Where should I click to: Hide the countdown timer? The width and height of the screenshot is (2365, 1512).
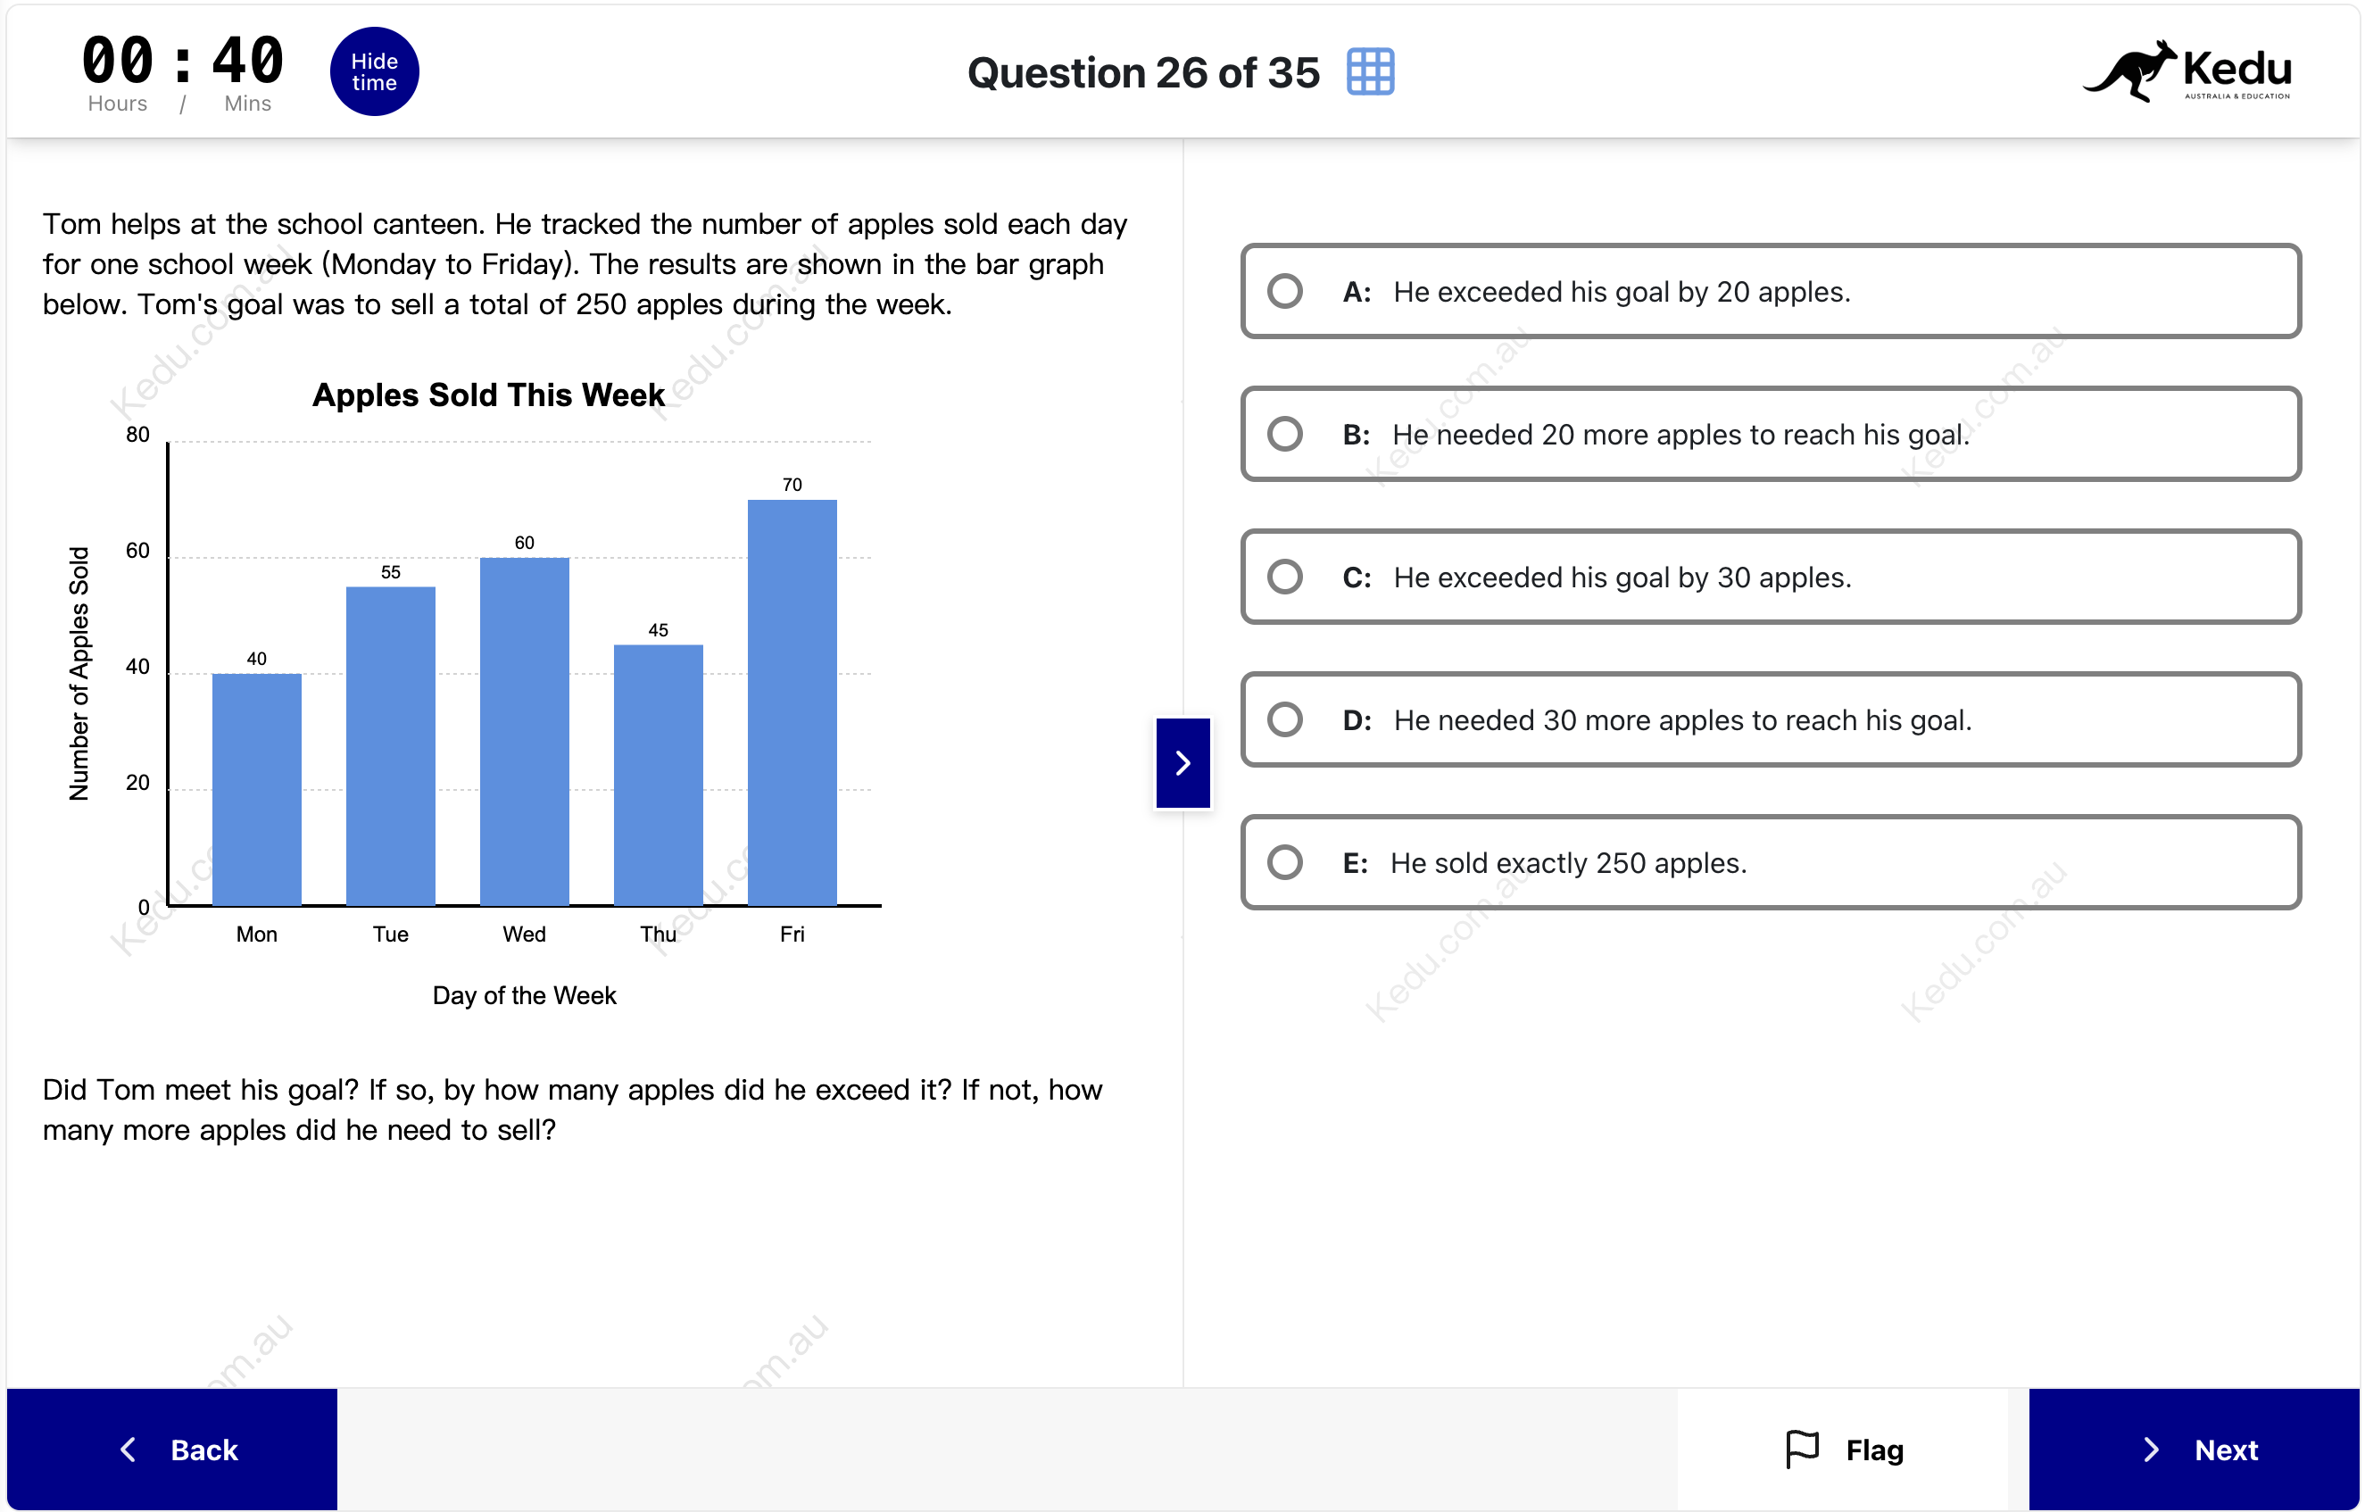pyautogui.click(x=374, y=71)
